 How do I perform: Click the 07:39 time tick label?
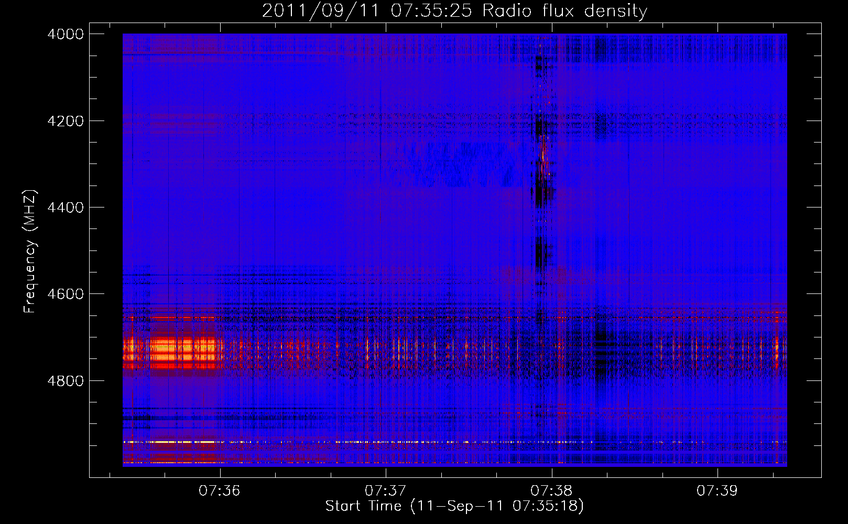pos(717,491)
